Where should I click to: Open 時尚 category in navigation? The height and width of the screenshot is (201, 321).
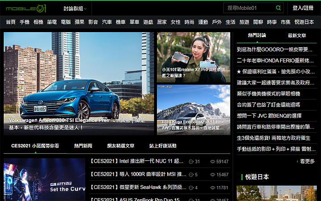coord(189,22)
